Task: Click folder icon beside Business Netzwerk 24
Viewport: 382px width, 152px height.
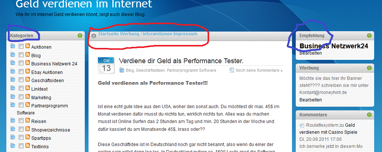Action: 13,63
